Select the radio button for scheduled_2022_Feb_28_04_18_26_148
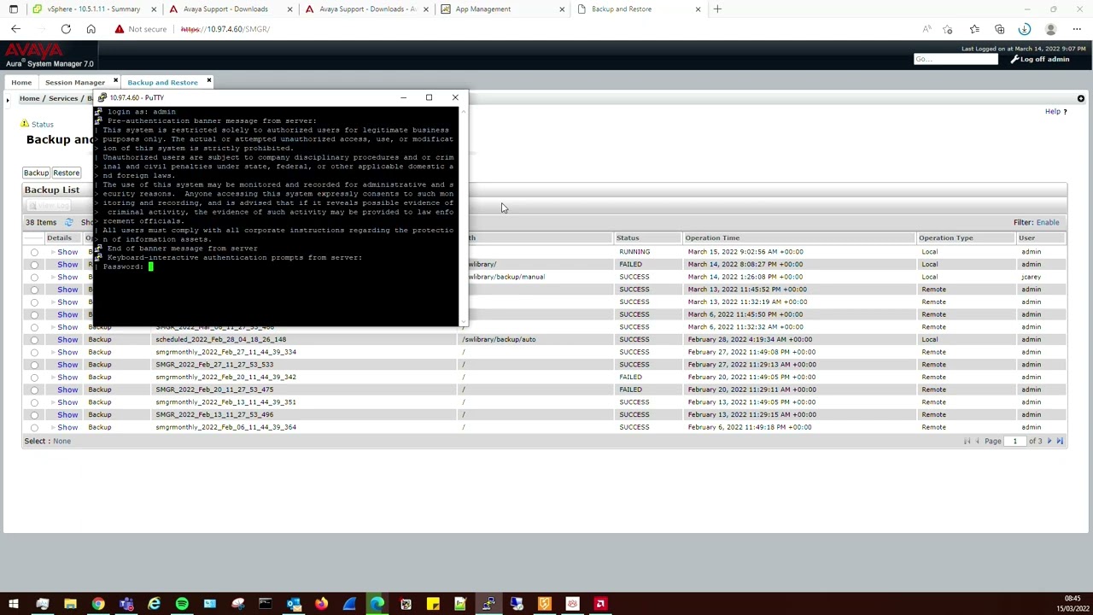Viewport: 1093px width, 615px height. [x=34, y=340]
